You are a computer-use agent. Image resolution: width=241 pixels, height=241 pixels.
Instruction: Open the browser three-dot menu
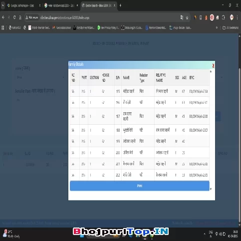pyautogui.click(x=238, y=17)
